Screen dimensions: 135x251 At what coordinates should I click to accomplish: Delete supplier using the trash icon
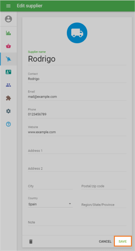[x=31, y=241]
